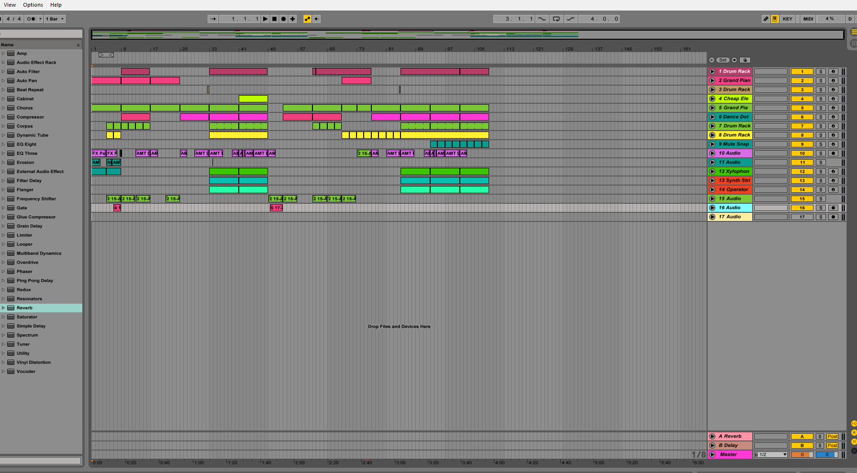This screenshot has height=473, width=857.
Task: Open the 1 Bar quantization dropdown
Action: pos(55,19)
